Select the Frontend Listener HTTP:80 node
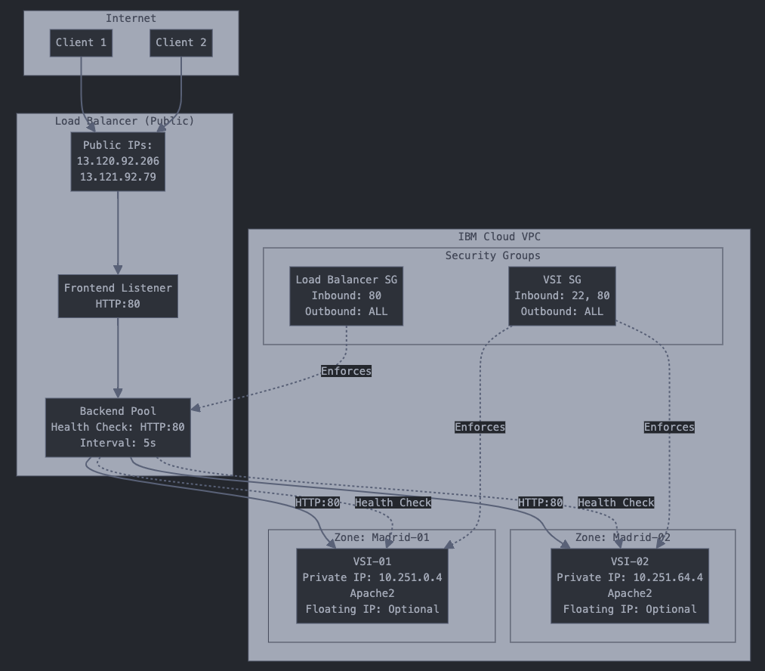Screen dimensions: 765x671 coord(117,295)
